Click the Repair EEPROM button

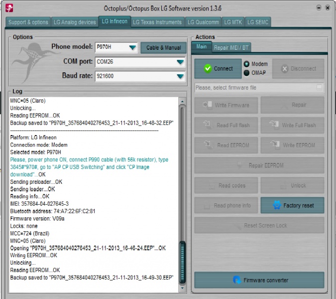(259, 165)
